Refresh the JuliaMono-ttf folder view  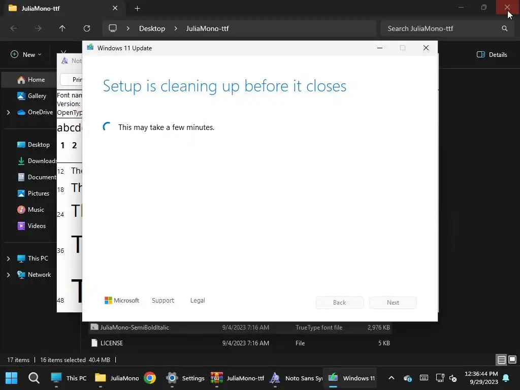tap(87, 28)
